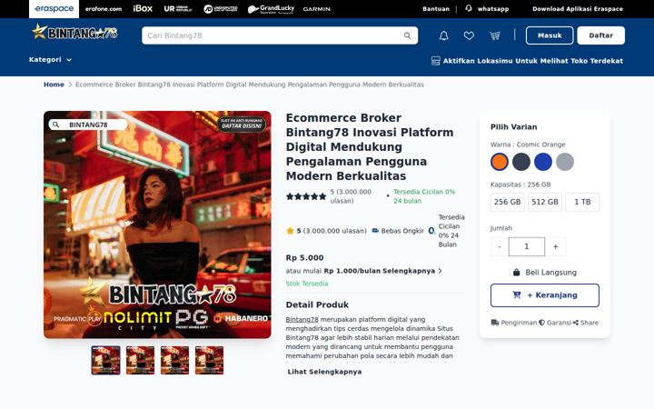Add item with + Keranjang button
The image size is (654, 409).
point(545,295)
